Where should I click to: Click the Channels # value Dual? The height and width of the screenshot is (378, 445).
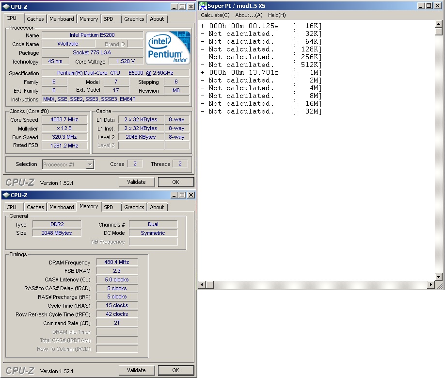153,224
